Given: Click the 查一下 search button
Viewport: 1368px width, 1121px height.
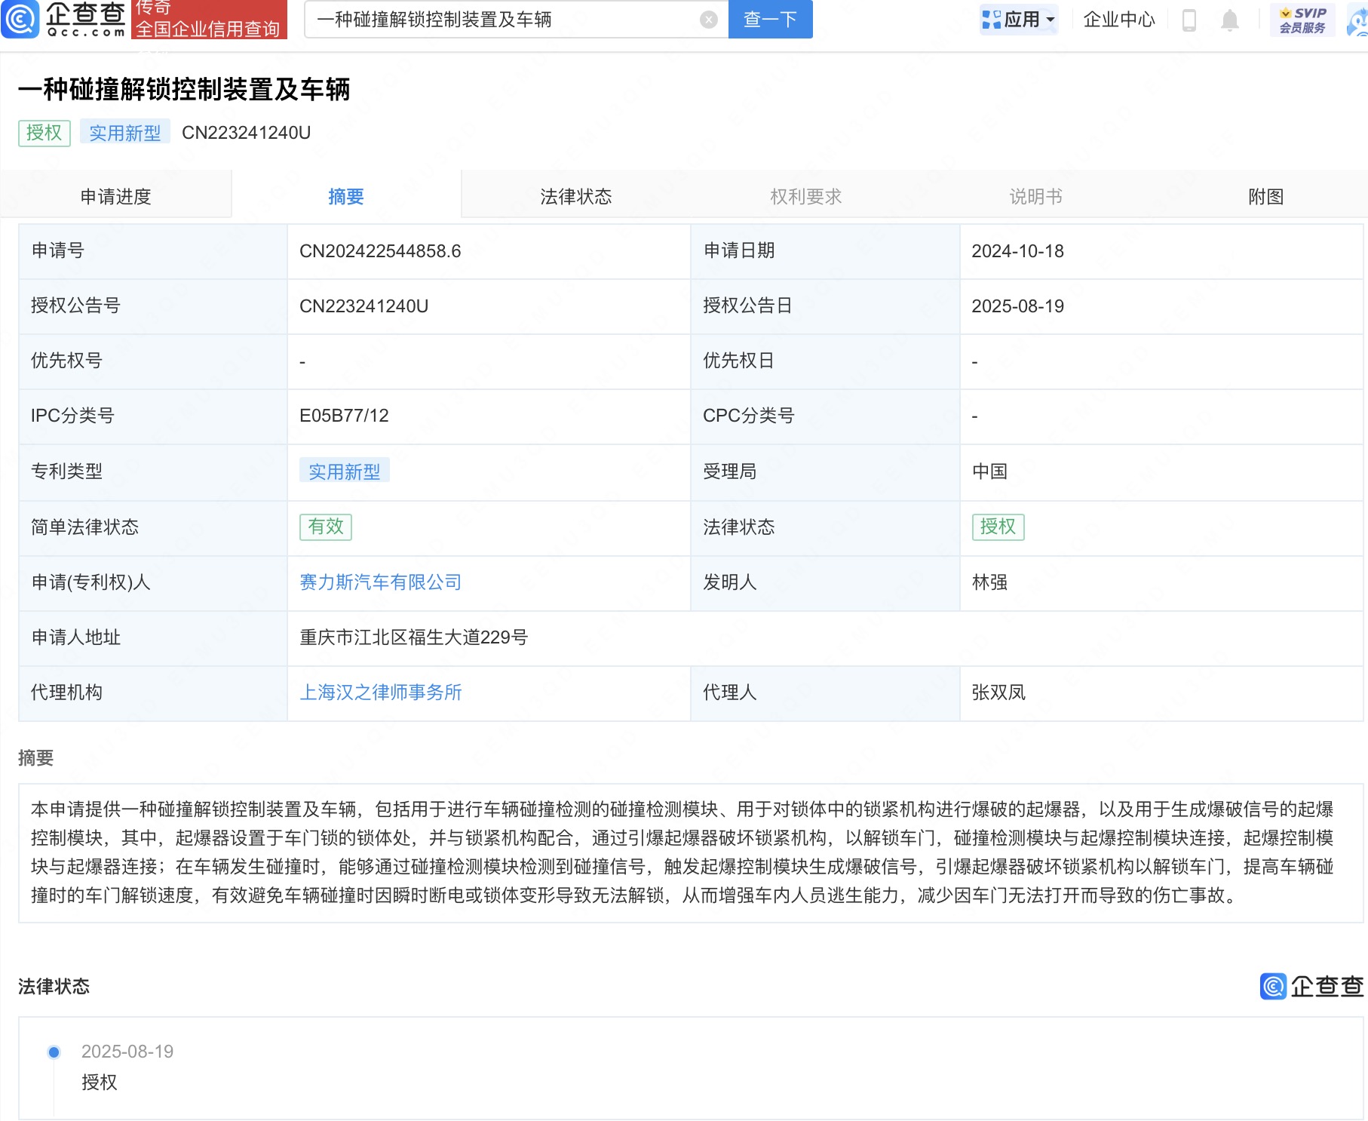Looking at the screenshot, I should pyautogui.click(x=768, y=20).
